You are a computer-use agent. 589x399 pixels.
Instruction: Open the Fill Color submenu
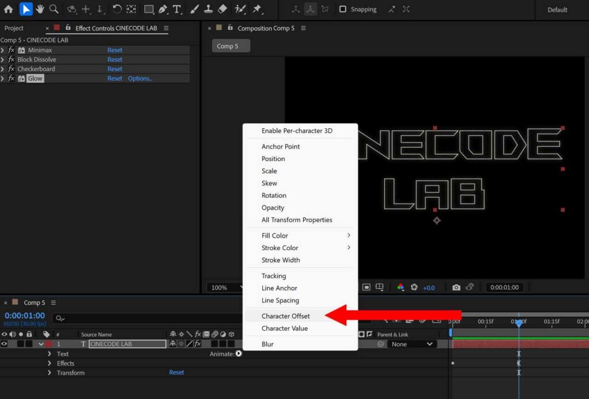[300, 235]
